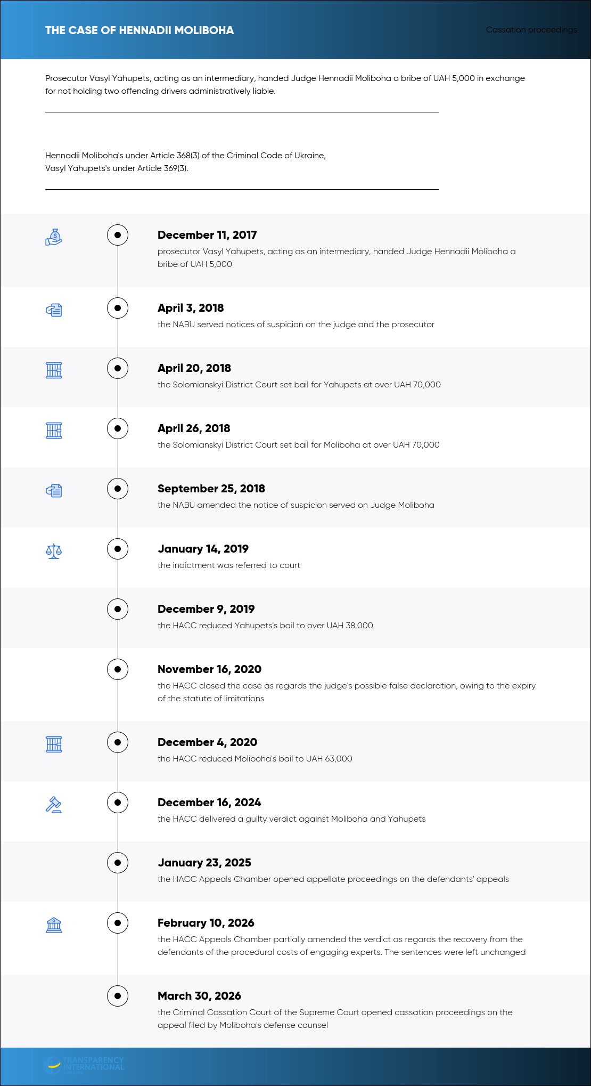The width and height of the screenshot is (591, 1086).
Task: Click the Cassation proceedings status label
Action: point(531,30)
